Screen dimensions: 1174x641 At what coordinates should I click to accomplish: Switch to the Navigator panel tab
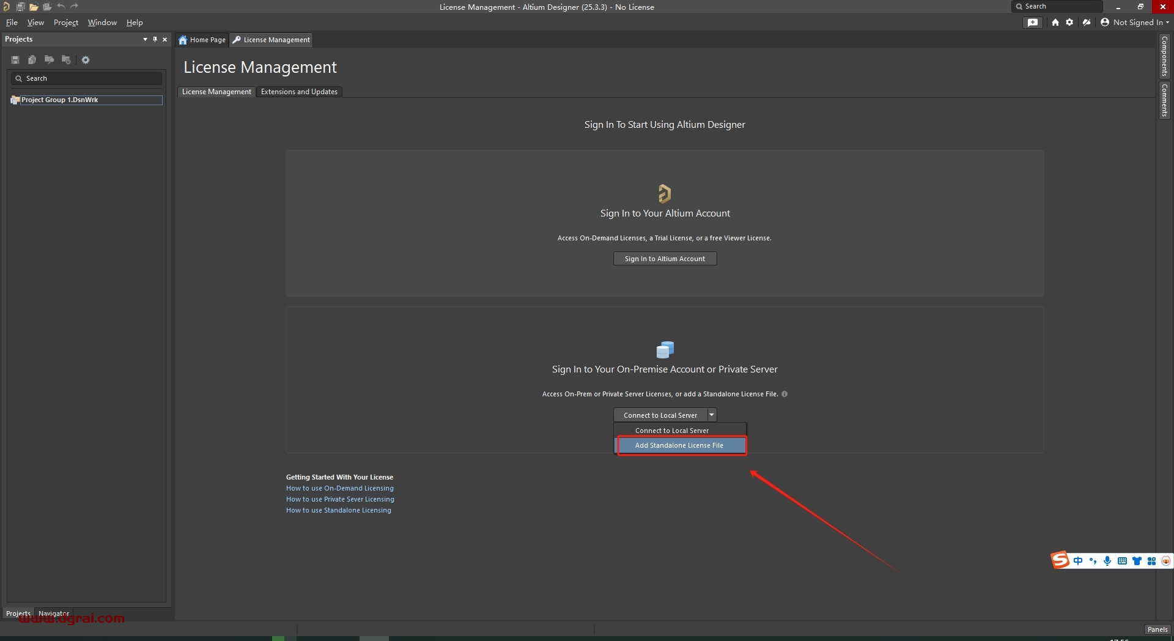[x=54, y=613]
